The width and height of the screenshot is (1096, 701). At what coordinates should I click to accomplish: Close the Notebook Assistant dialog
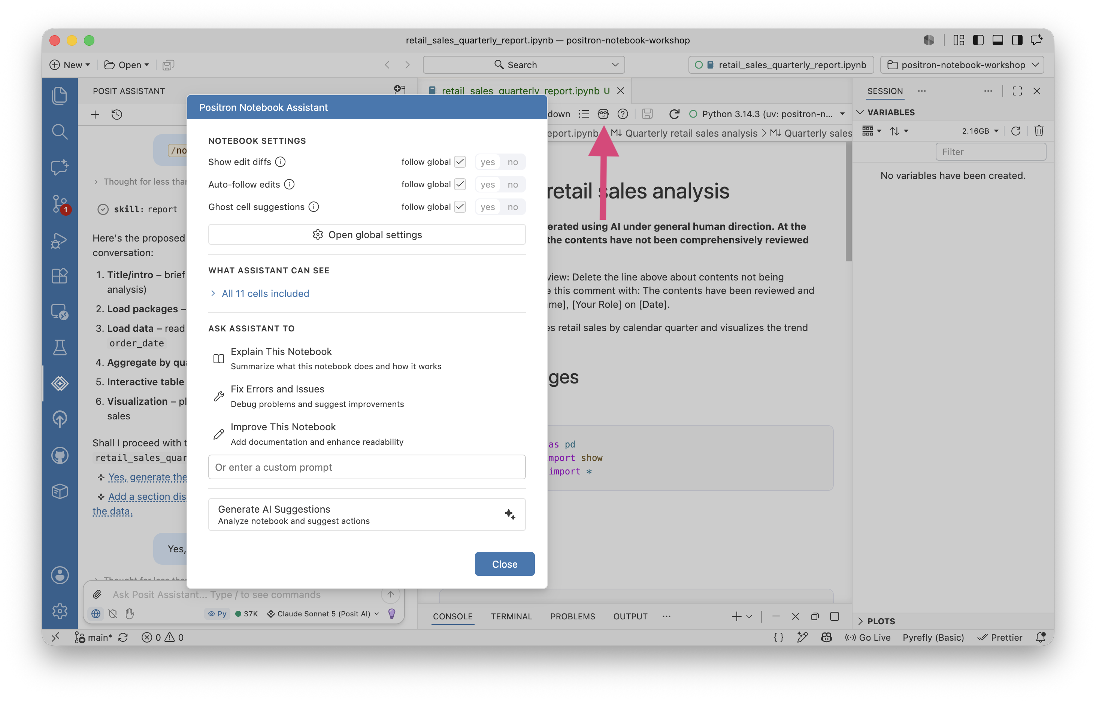(x=505, y=564)
